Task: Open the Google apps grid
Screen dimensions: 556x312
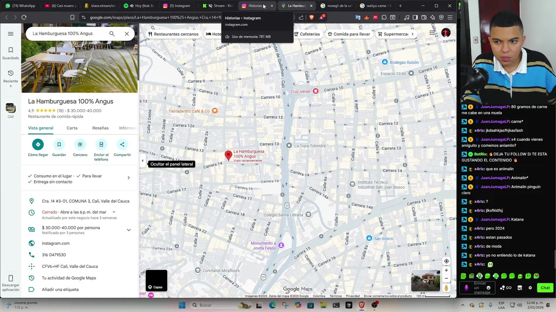Action: coord(432,33)
